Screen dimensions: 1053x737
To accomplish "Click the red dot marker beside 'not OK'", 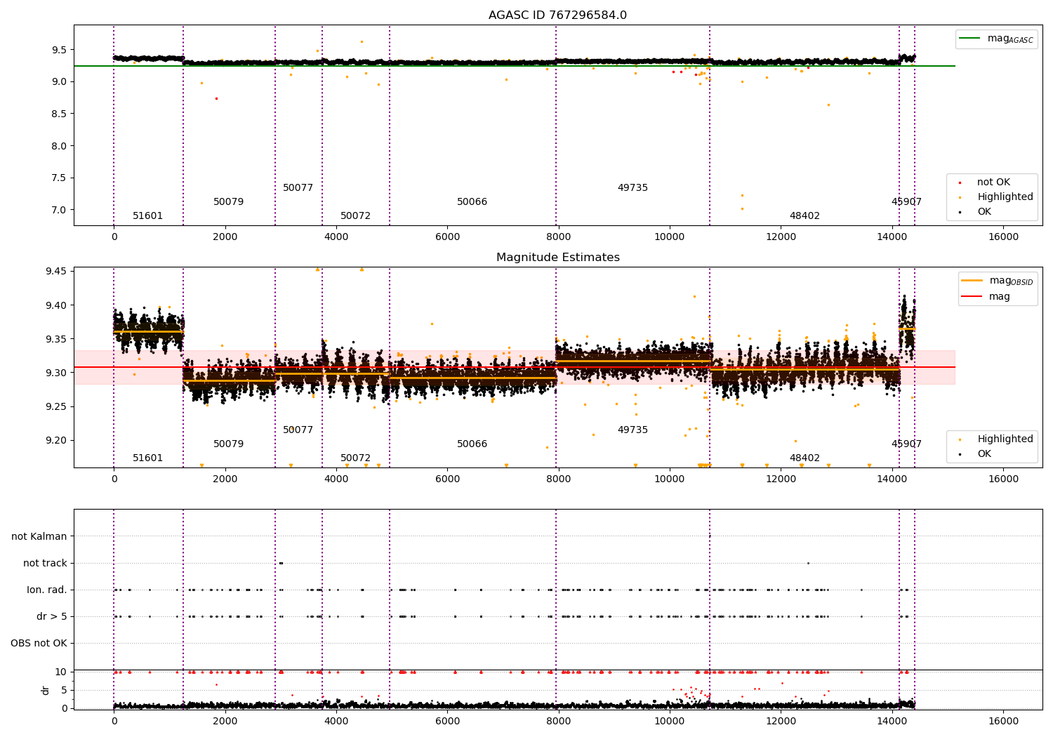I will click(960, 182).
